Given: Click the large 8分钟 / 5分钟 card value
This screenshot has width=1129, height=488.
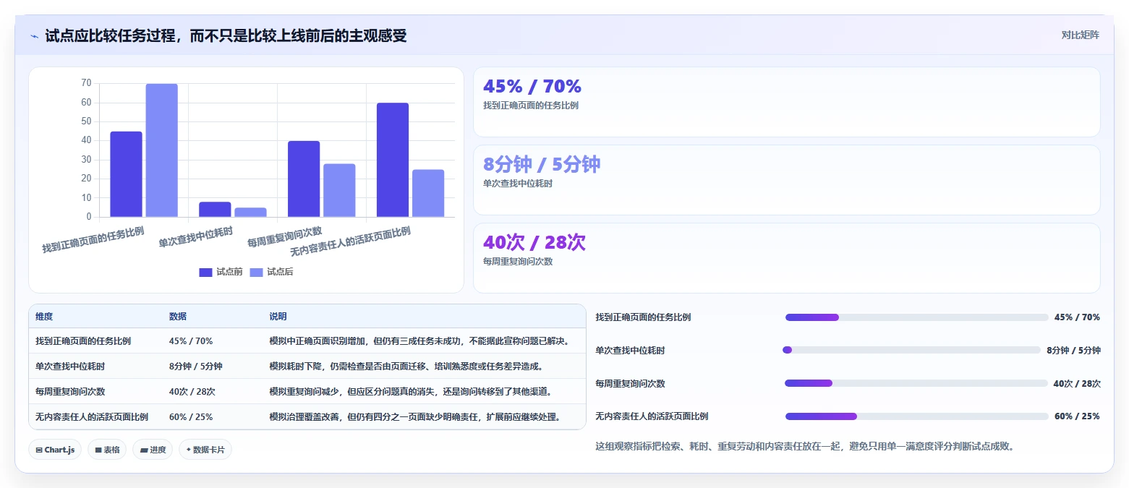Looking at the screenshot, I should (542, 164).
